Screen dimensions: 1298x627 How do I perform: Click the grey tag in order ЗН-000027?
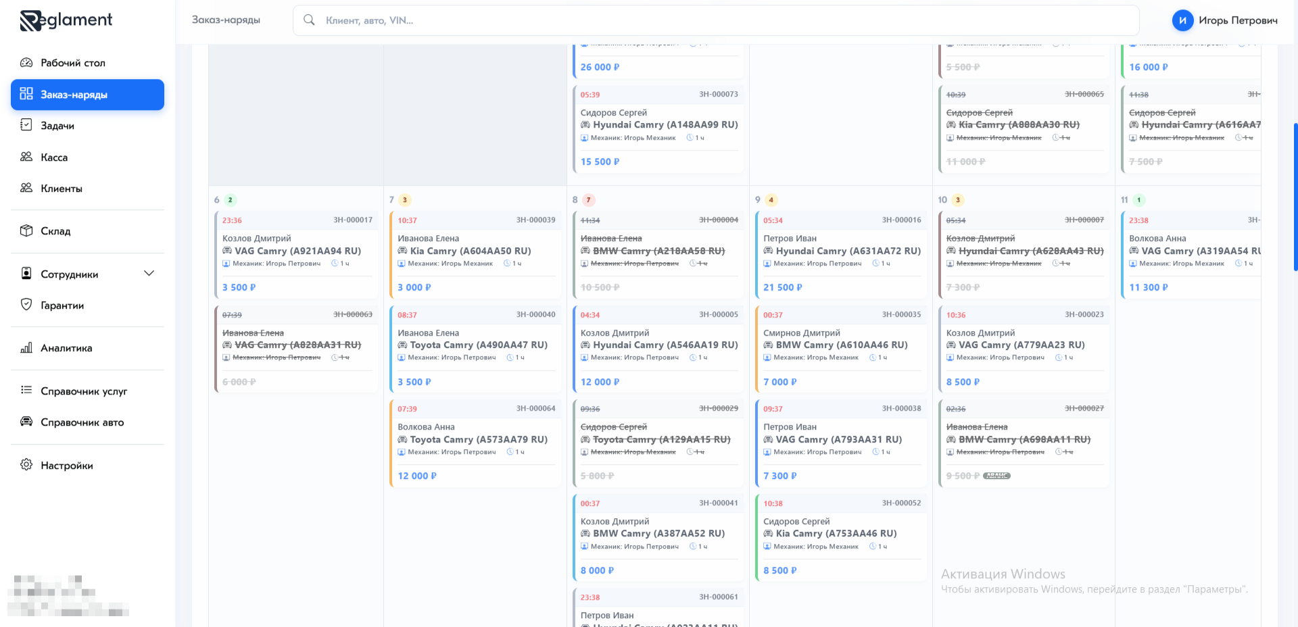tap(996, 476)
